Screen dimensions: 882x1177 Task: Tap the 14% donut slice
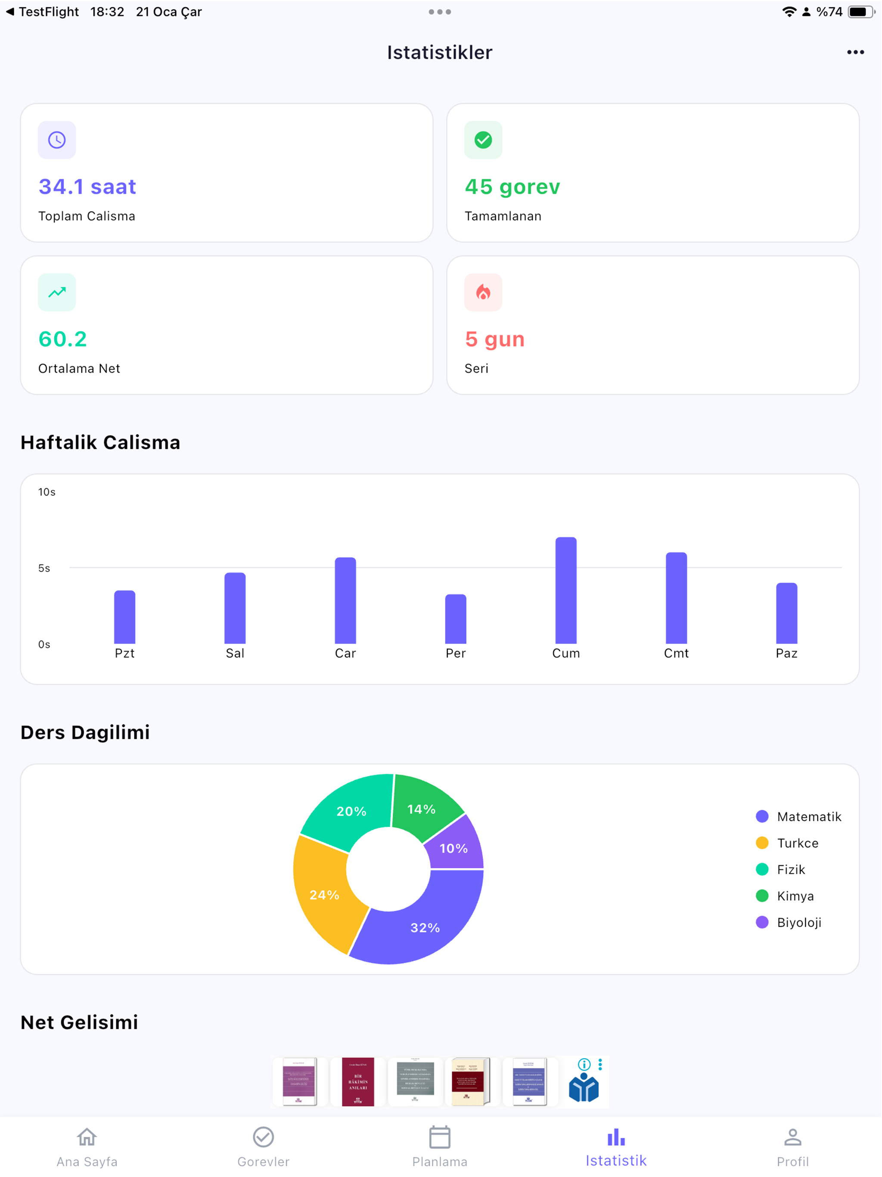pyautogui.click(x=421, y=810)
